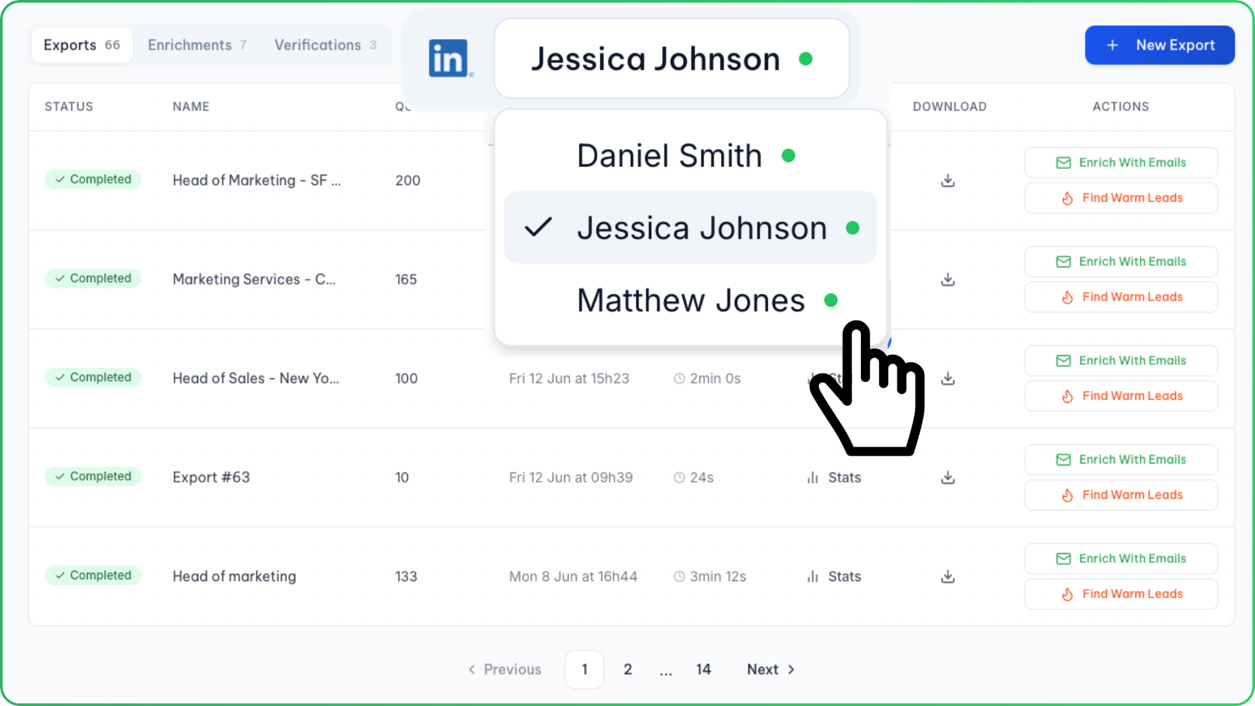Download the Export #63 file
1255x706 pixels.
[948, 478]
